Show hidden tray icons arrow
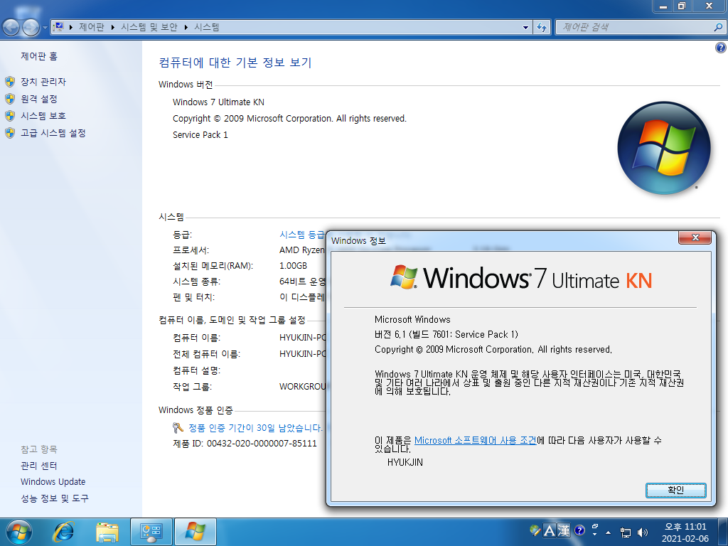Screen dimensions: 728x546 pos(609,532)
